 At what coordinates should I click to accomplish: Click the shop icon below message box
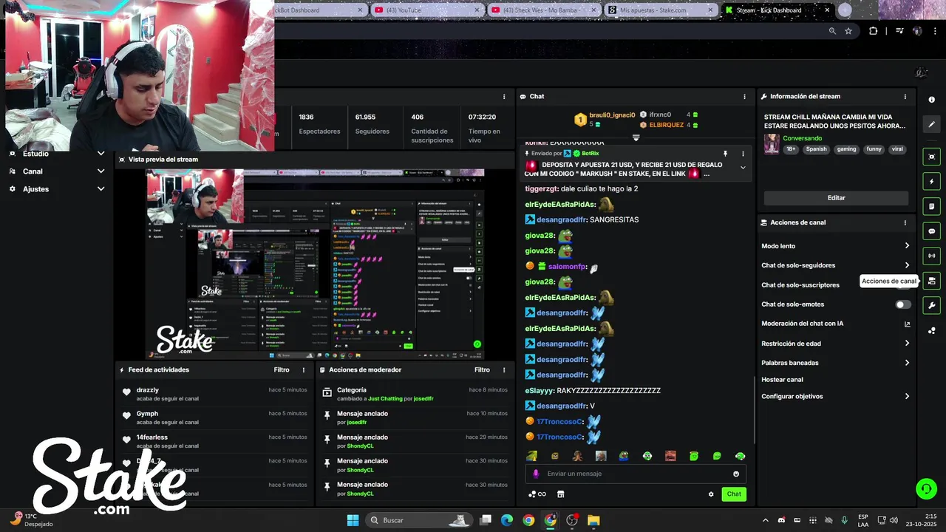click(x=561, y=494)
